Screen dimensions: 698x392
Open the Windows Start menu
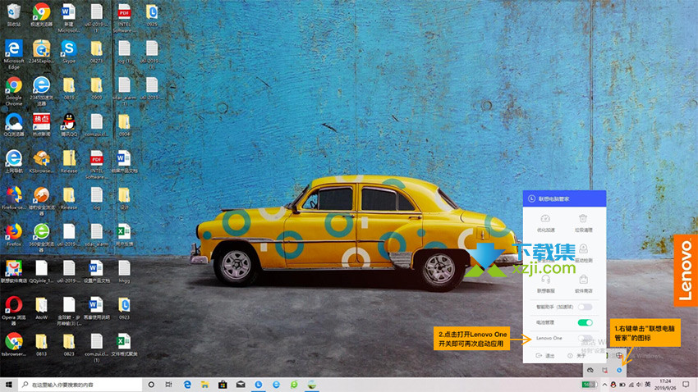9,385
